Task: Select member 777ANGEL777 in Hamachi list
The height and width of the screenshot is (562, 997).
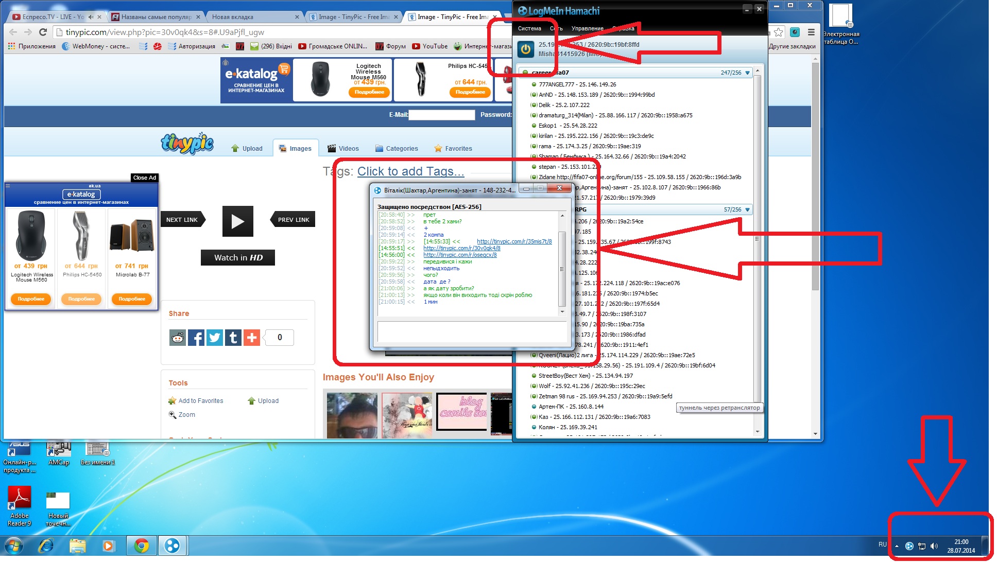Action: click(577, 84)
